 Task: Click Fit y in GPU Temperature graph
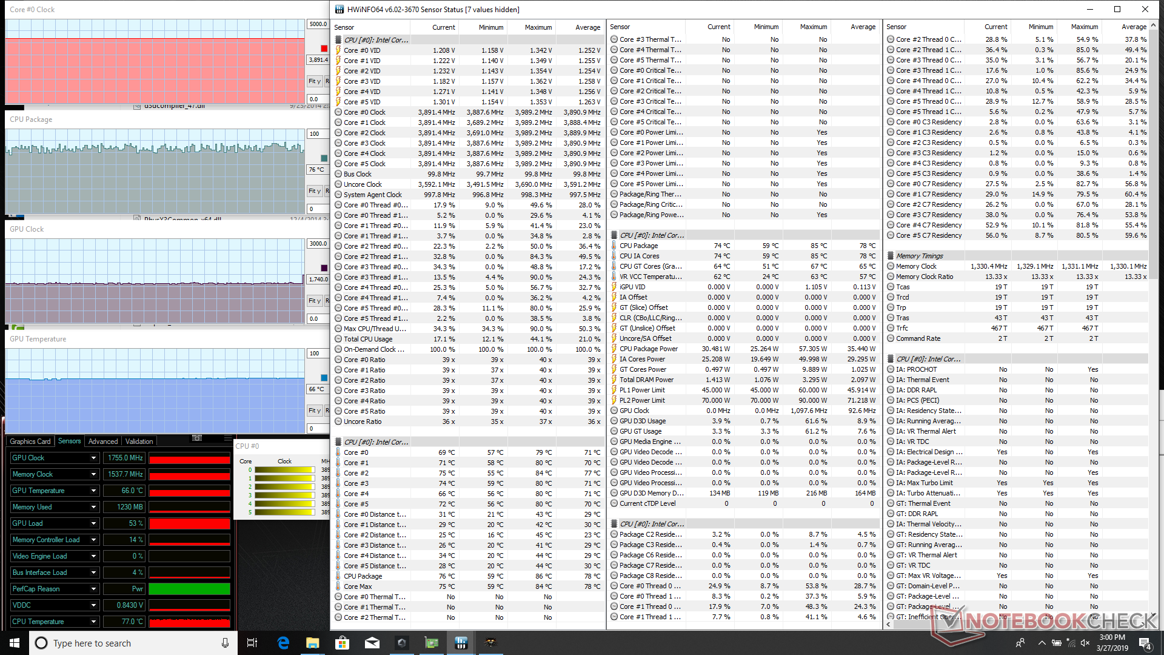coord(315,411)
